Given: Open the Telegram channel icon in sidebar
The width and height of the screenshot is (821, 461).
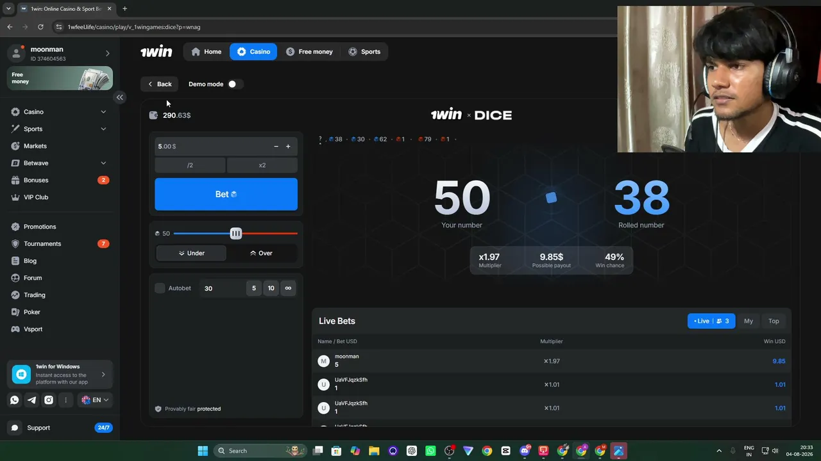Looking at the screenshot, I should point(31,400).
